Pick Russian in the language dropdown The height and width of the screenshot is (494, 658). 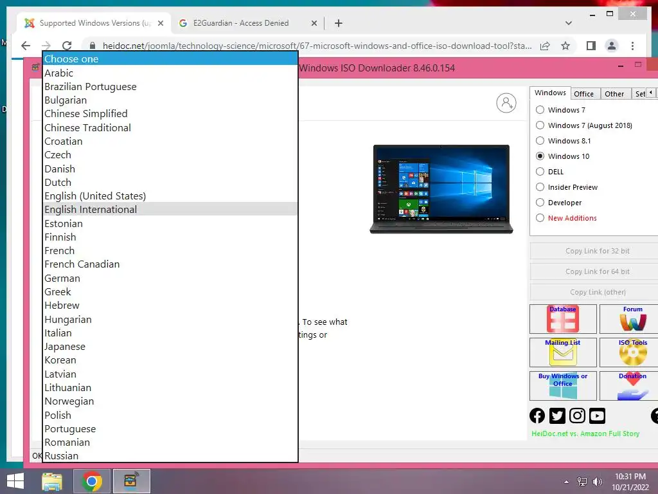point(170,456)
